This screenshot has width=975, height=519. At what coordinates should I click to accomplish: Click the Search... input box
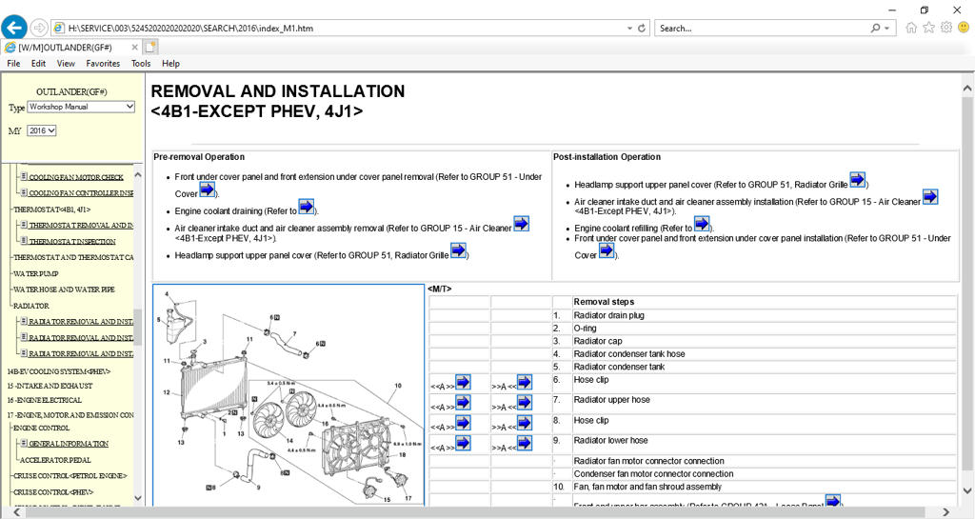point(762,28)
